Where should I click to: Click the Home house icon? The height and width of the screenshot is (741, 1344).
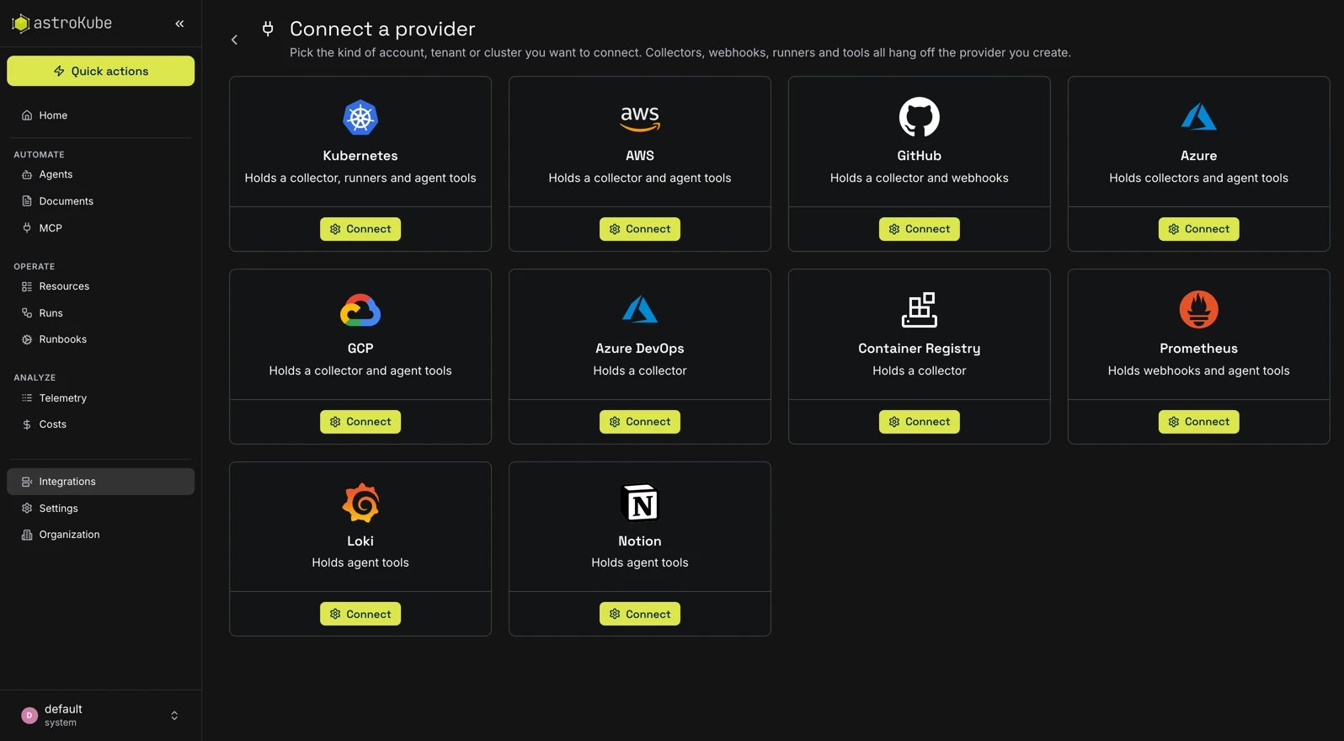[x=27, y=115]
